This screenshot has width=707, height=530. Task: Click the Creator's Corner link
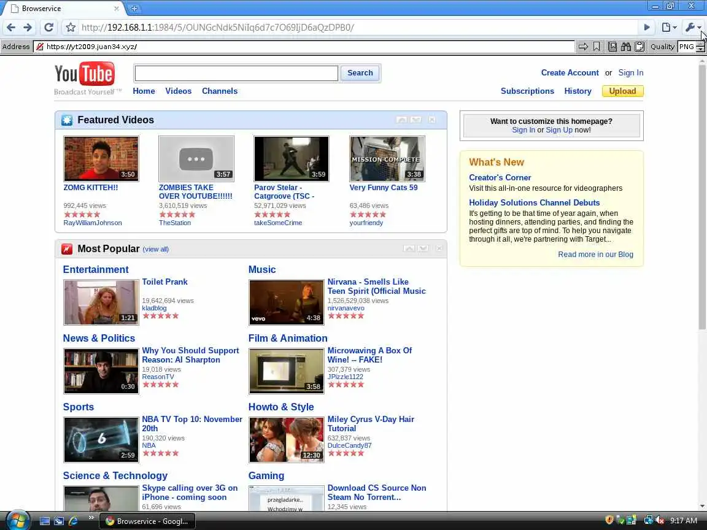point(500,177)
